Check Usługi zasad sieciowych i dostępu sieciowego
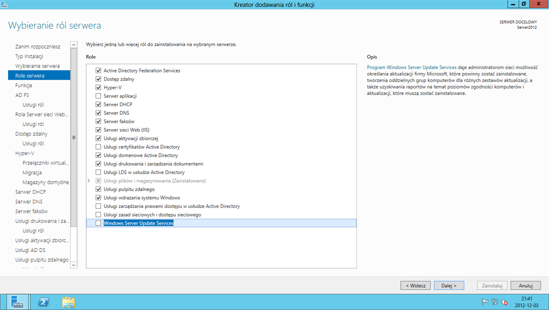This screenshot has height=310, width=549. click(99, 214)
